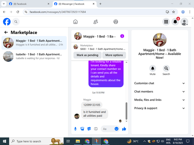Click the Mark as pending button
Image resolution: width=194 pixels, height=145 pixels.
pyautogui.click(x=87, y=55)
